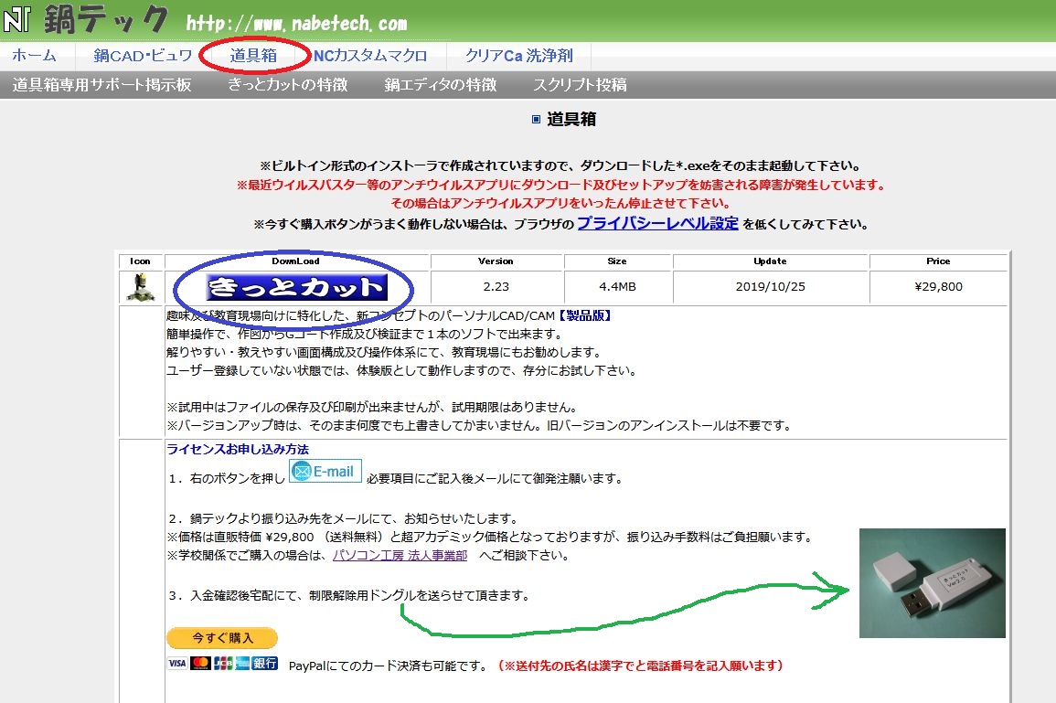Click the JCB card icon

(223, 664)
